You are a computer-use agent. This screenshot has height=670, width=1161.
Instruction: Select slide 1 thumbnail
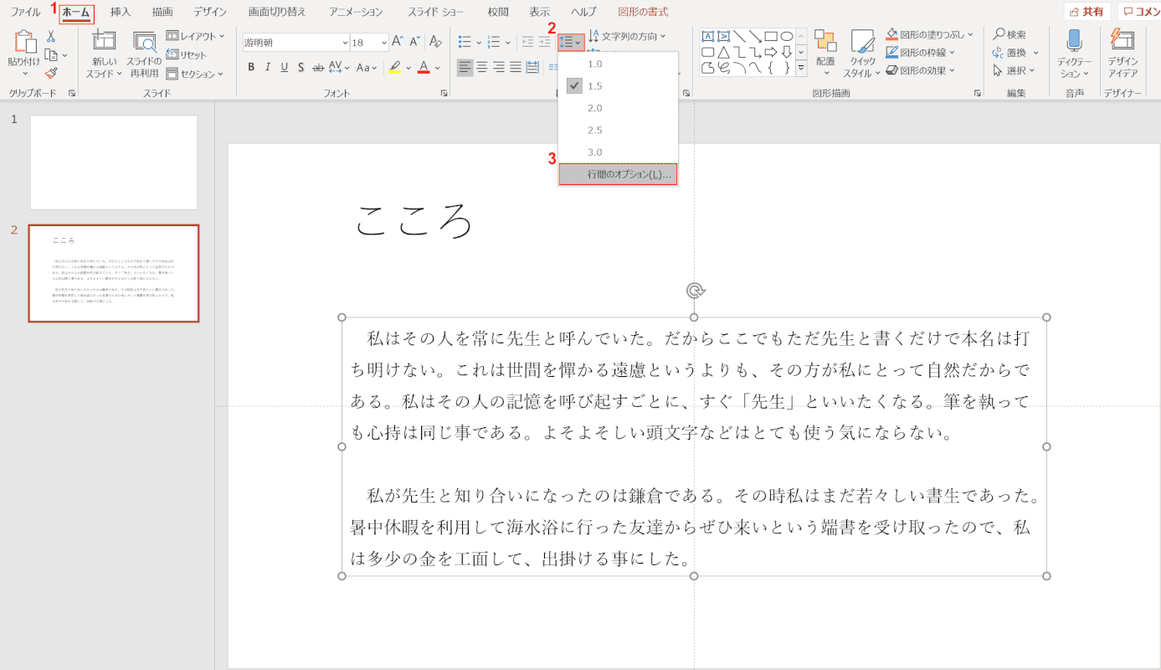(114, 162)
